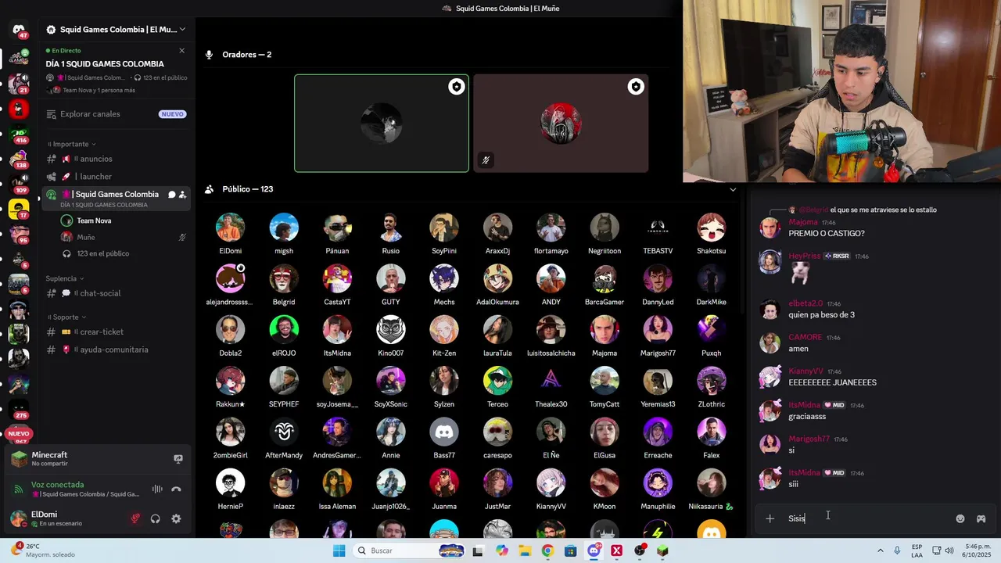Show hidden system tray icons
This screenshot has width=1001, height=563.
(880, 550)
